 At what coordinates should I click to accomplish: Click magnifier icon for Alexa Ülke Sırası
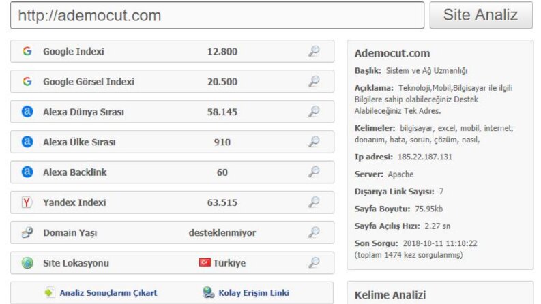pos(314,142)
